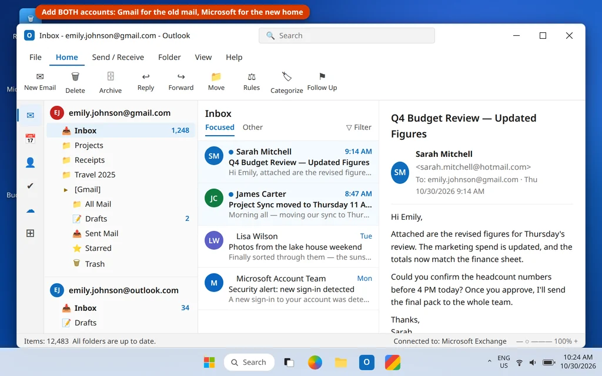Click Sarah Mitchell's SM avatar in reading pane
Screen dimensions: 602x376
400,172
